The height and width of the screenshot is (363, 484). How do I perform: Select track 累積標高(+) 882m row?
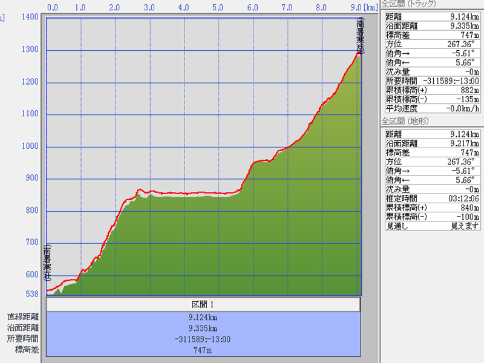432,90
